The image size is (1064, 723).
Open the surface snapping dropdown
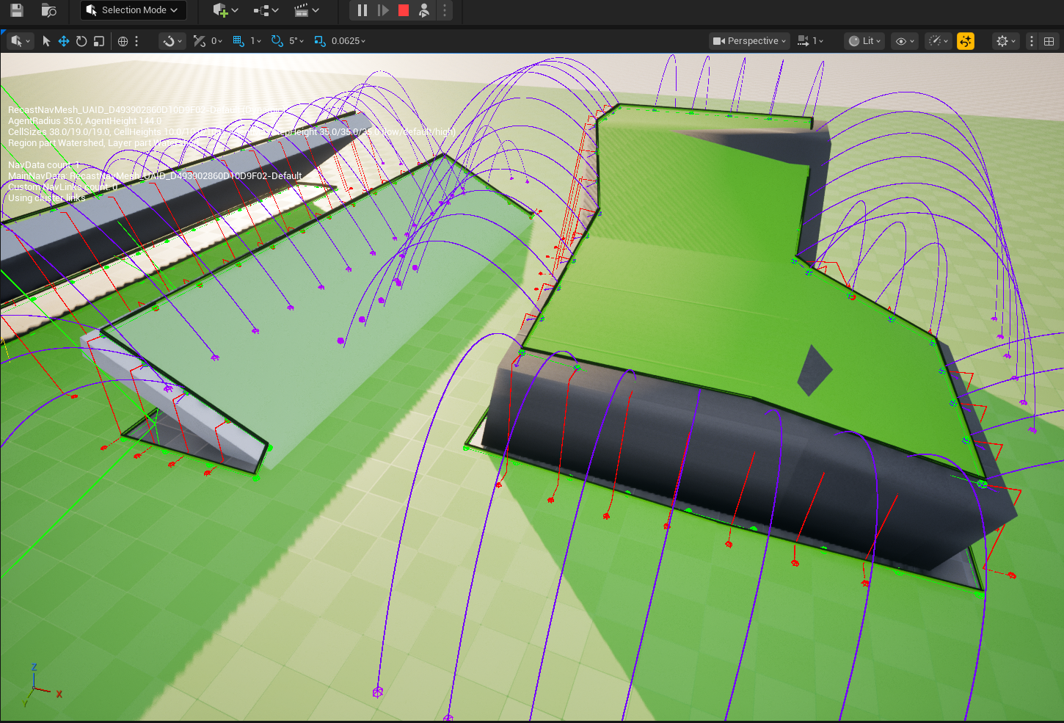(172, 41)
